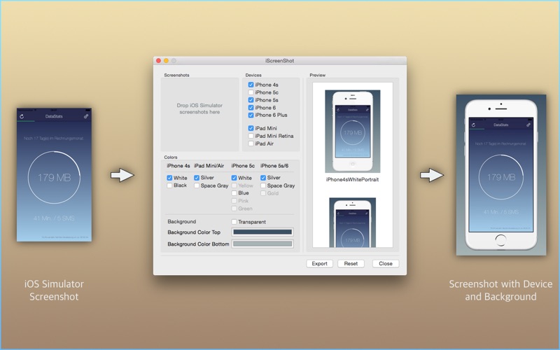Click the Reset button

pos(351,264)
